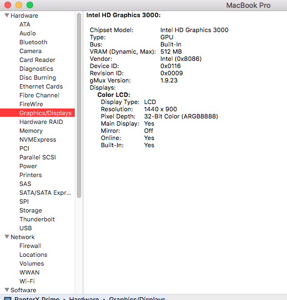Click the Software category label

[23, 290]
